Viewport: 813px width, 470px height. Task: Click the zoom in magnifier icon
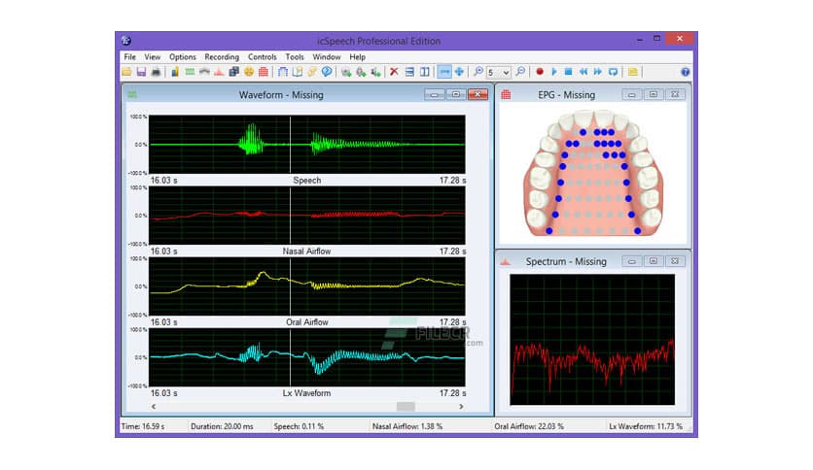478,72
